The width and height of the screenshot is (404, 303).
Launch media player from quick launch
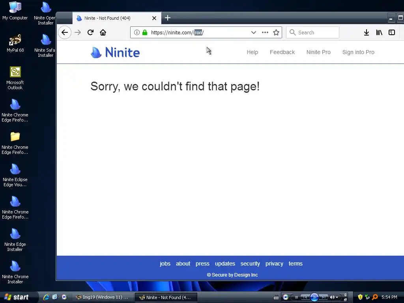click(64, 297)
